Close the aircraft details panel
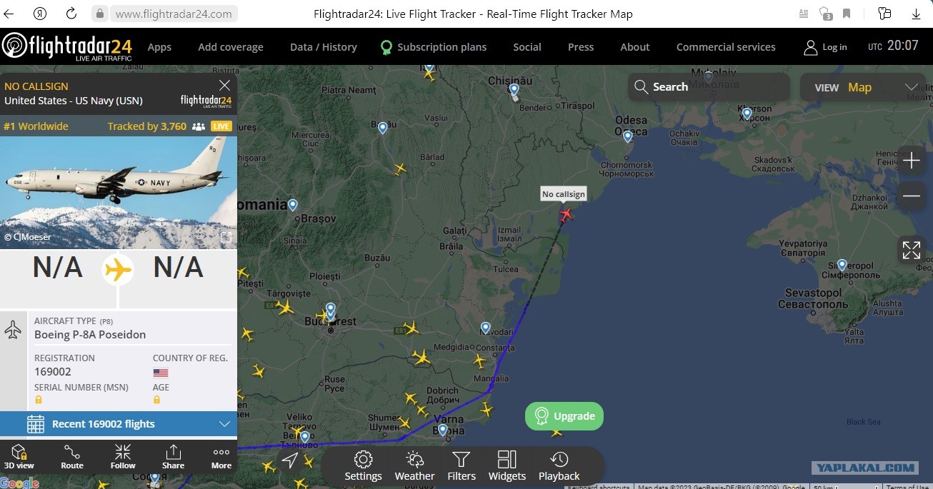Image resolution: width=933 pixels, height=489 pixels. coord(224,86)
